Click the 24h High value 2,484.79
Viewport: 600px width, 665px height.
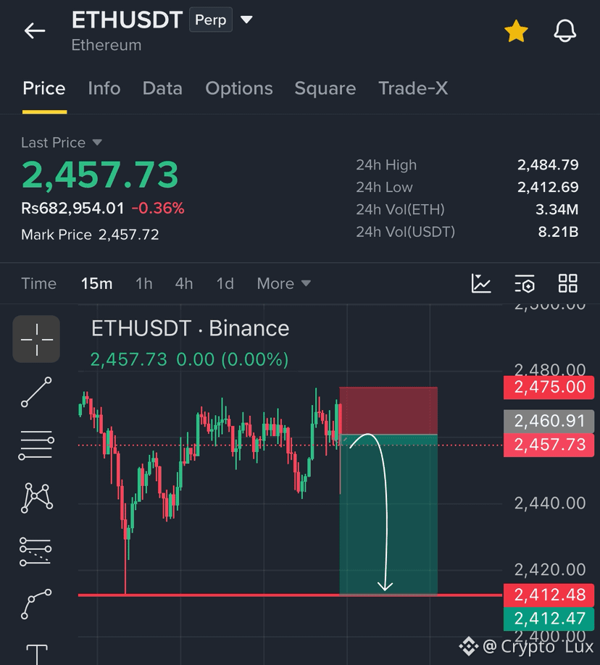point(548,164)
